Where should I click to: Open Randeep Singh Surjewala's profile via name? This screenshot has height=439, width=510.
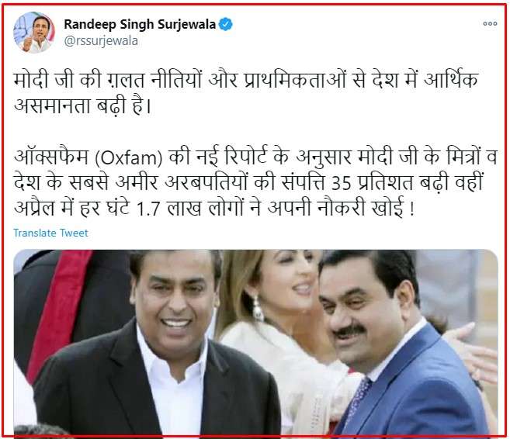140,24
